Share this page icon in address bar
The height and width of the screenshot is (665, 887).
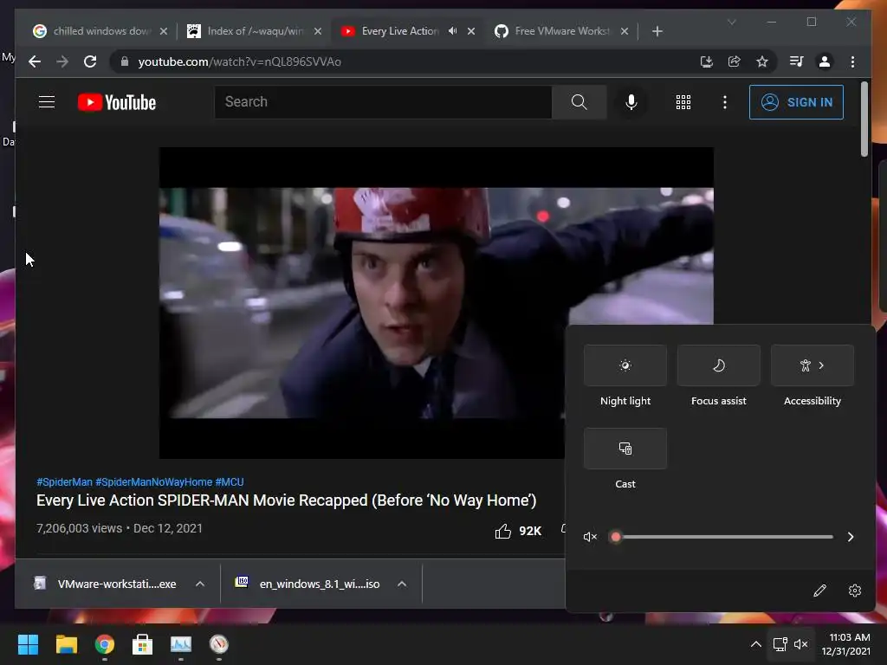pos(735,61)
